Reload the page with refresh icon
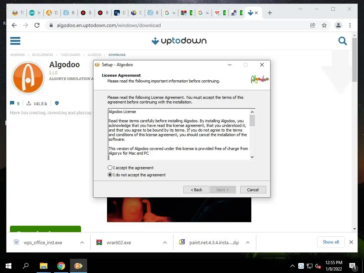 [x=37, y=25]
